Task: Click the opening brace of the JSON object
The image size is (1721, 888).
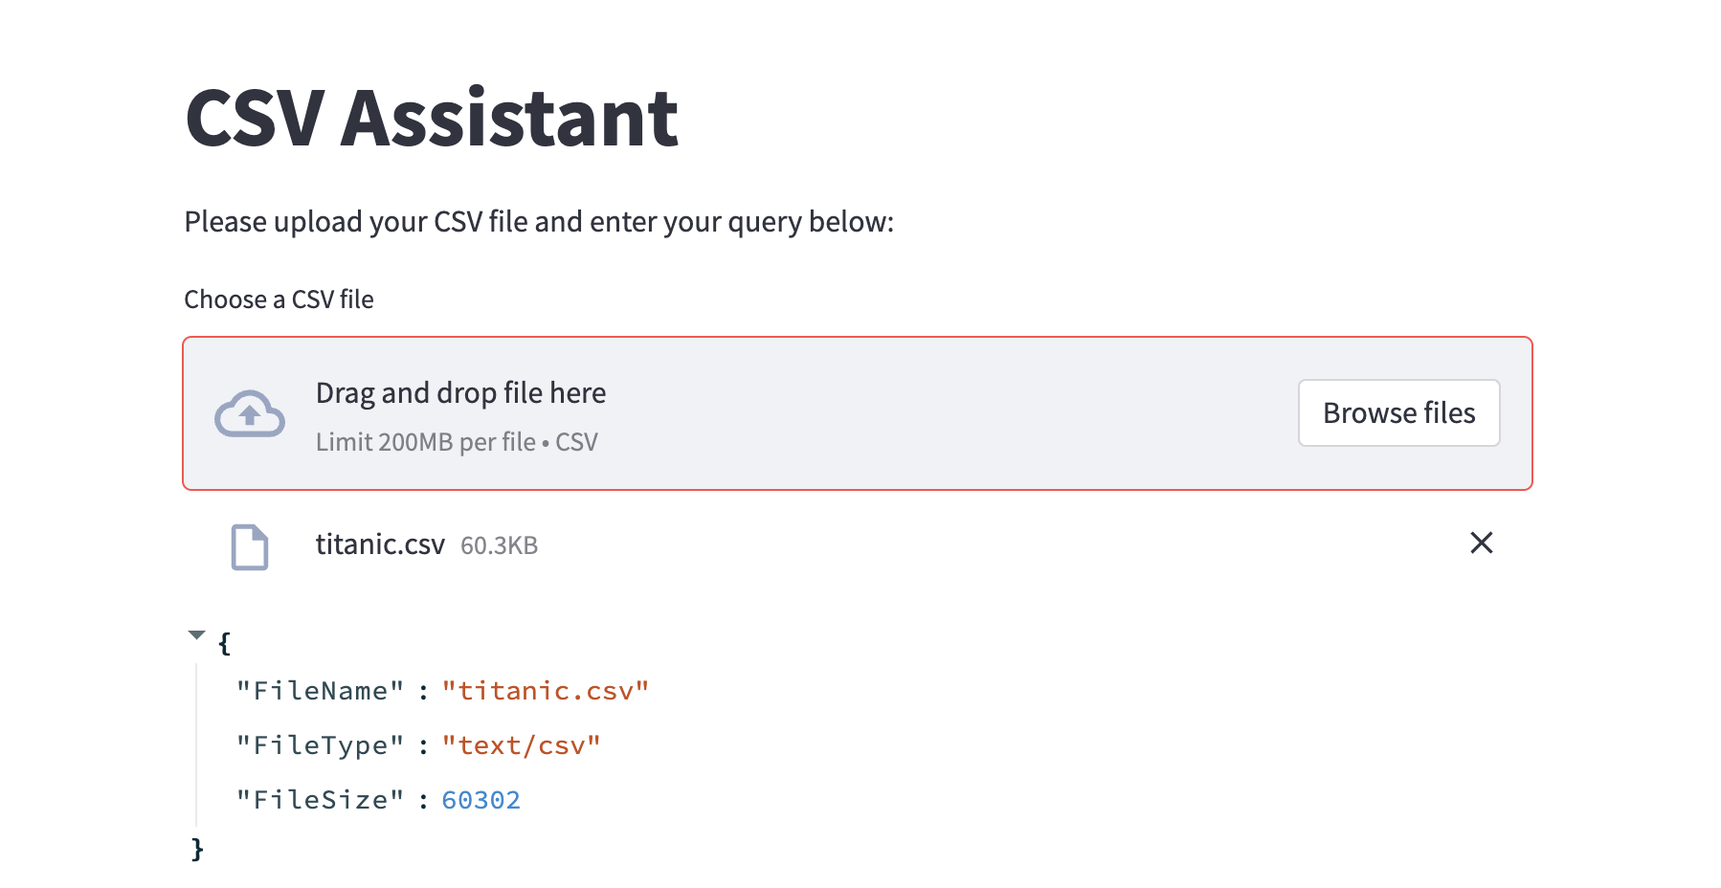Action: tap(225, 643)
